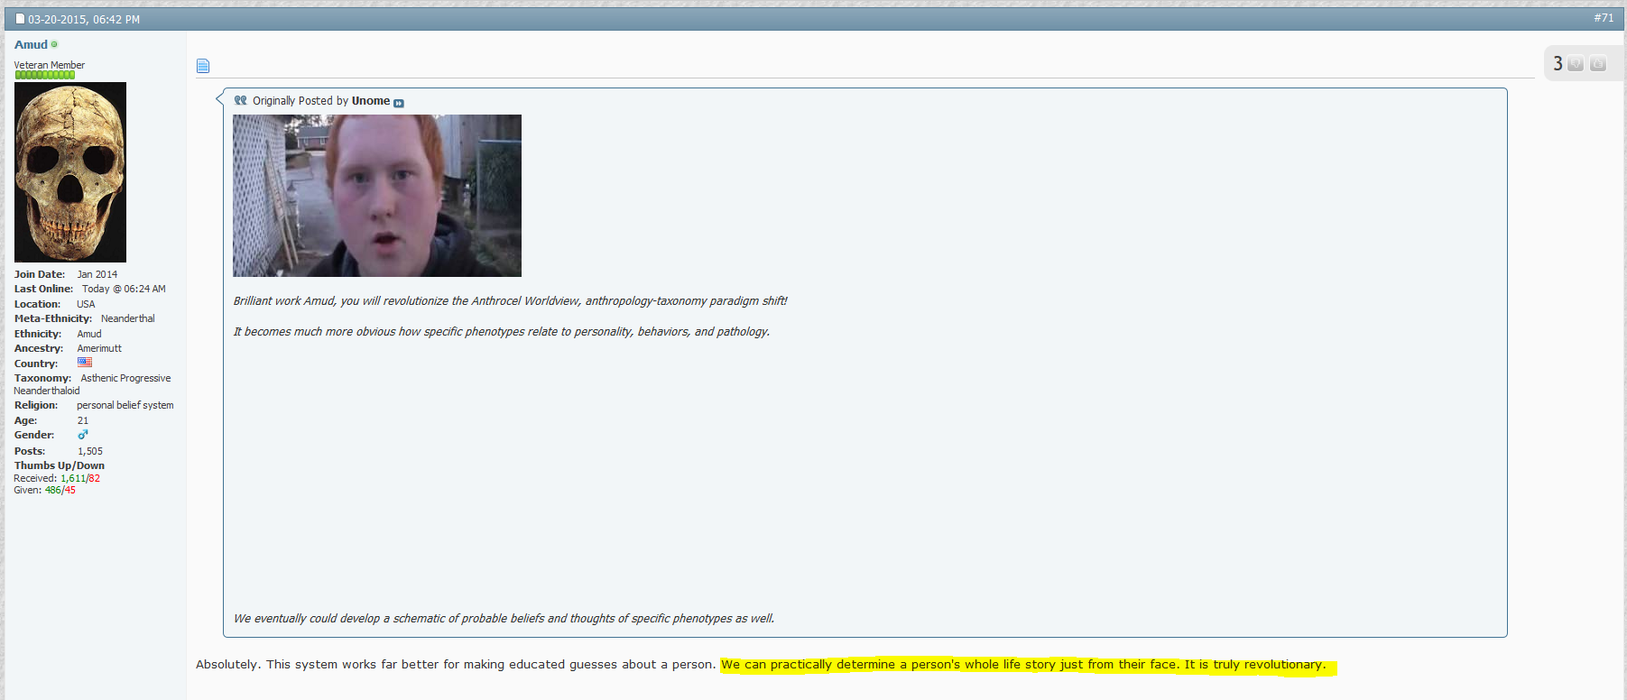This screenshot has width=1627, height=700.
Task: Click the Posts count 1,505
Action: click(90, 451)
